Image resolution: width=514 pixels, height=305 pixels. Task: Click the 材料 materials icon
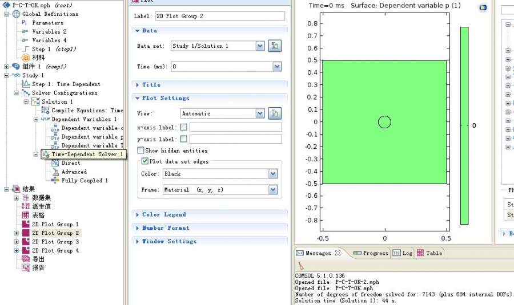26,58
